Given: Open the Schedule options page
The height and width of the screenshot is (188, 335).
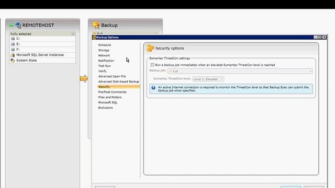Looking at the screenshot, I should tap(105, 45).
